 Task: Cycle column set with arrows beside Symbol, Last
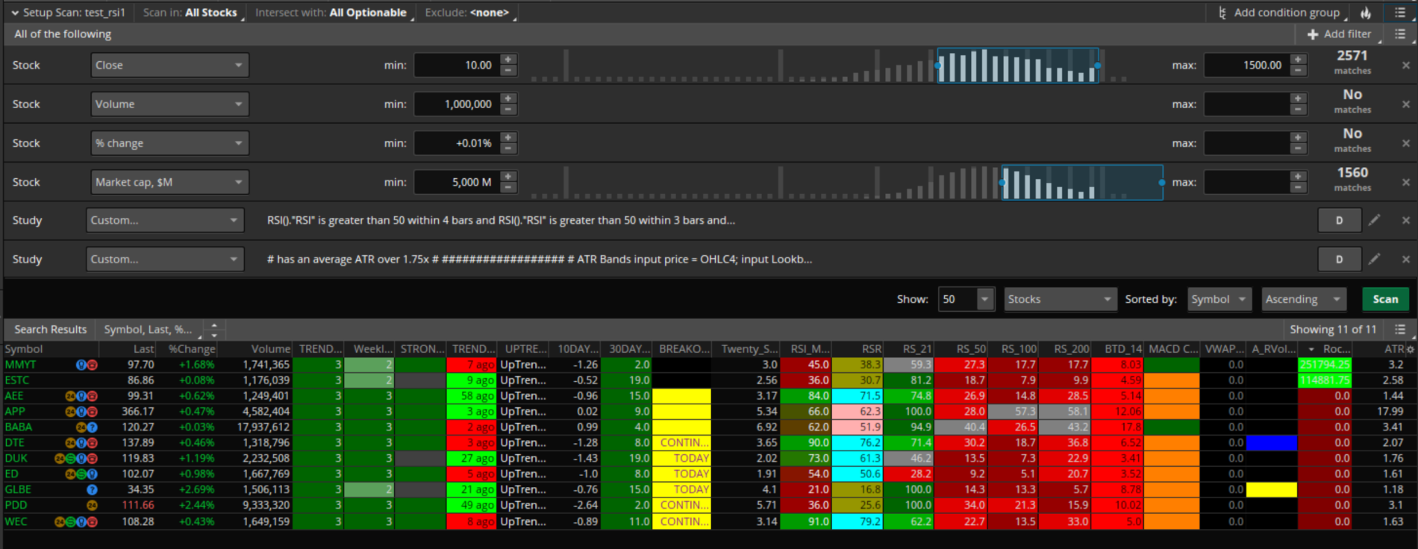click(x=214, y=330)
